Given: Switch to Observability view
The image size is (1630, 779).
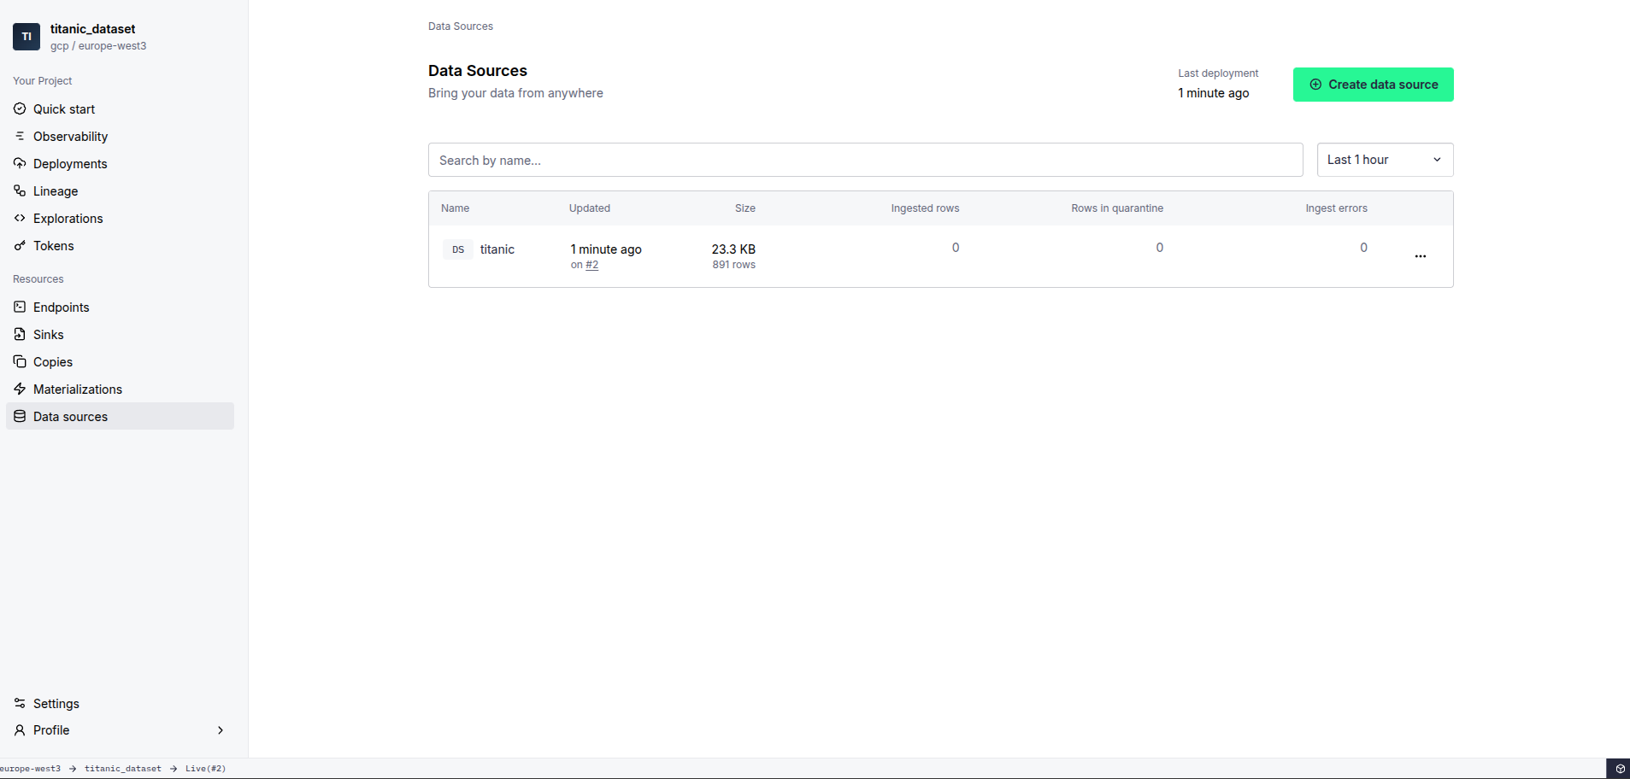Looking at the screenshot, I should pos(70,136).
